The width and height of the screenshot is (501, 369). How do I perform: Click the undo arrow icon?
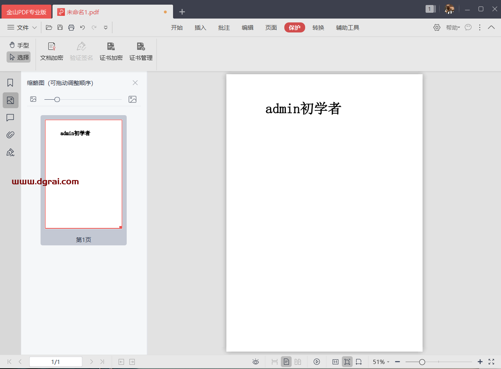point(82,27)
